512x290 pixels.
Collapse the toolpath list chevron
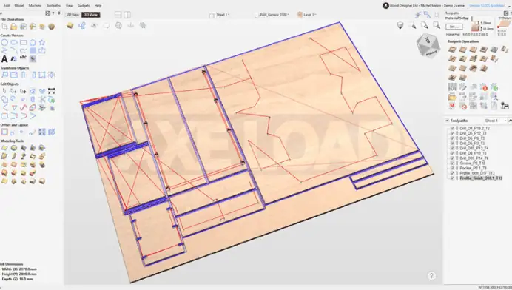510,121
